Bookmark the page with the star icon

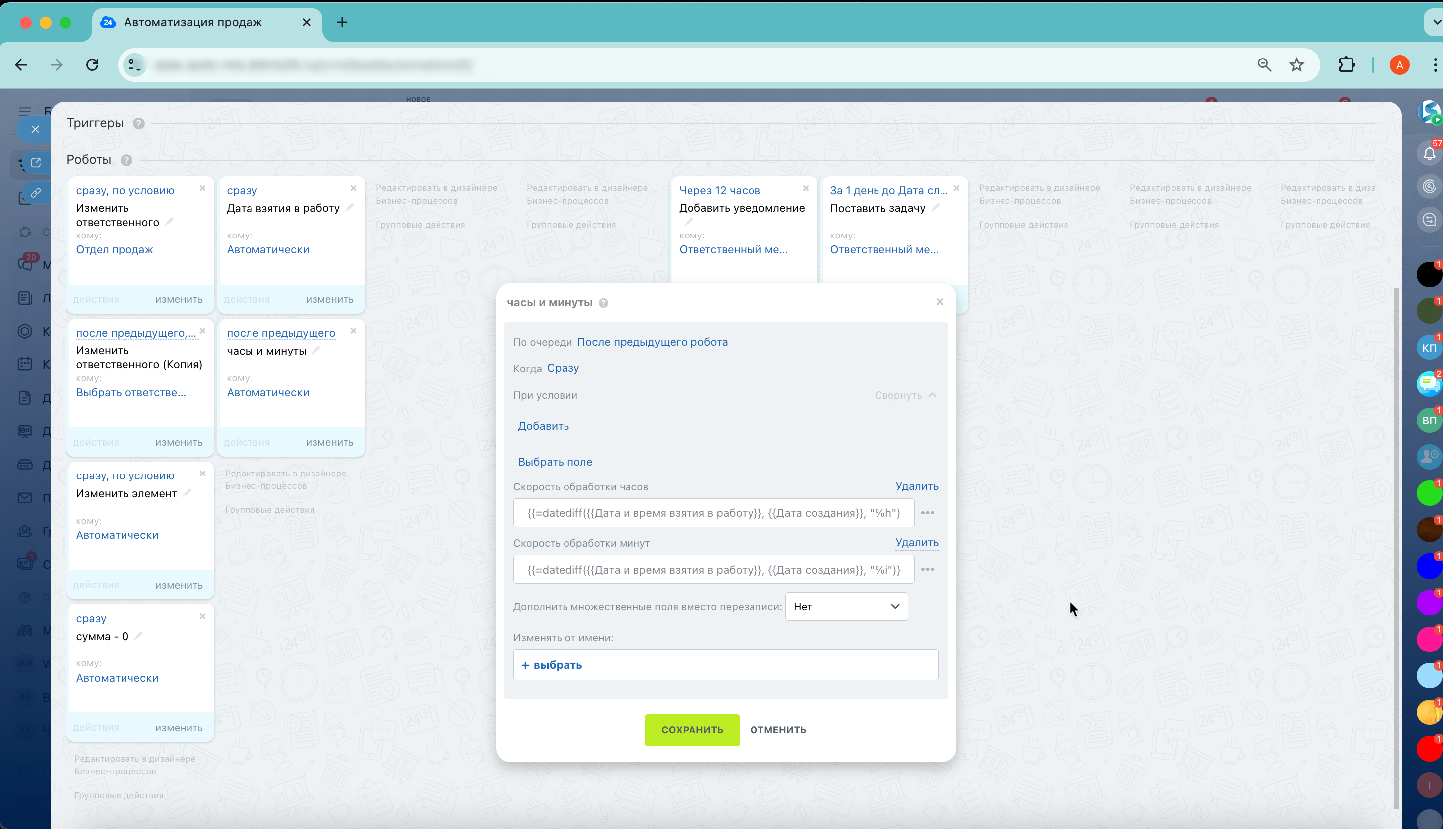(1296, 65)
